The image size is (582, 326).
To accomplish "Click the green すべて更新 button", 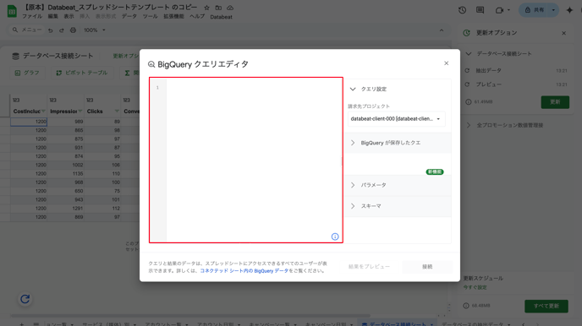I will coord(546,306).
